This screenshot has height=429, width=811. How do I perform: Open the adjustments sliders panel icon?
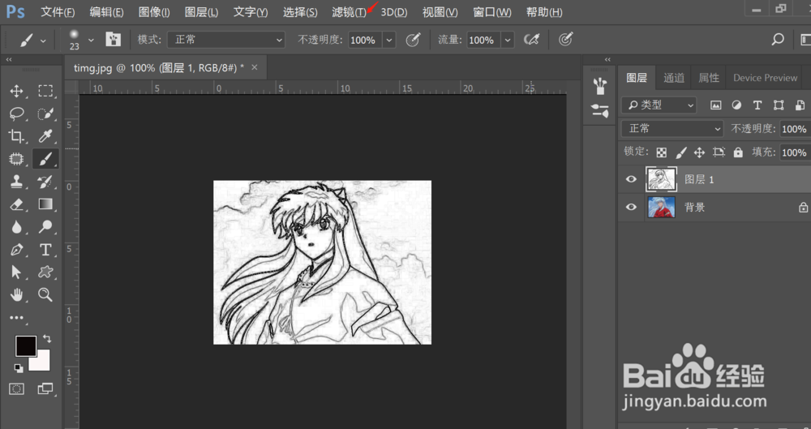[600, 110]
